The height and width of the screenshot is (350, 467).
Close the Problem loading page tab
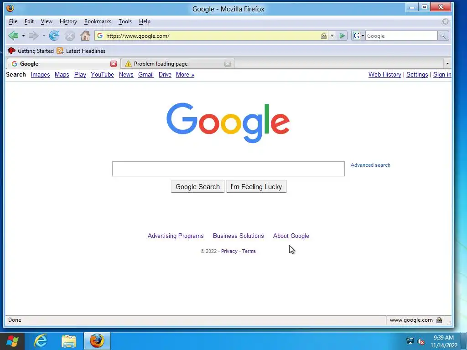tap(228, 64)
